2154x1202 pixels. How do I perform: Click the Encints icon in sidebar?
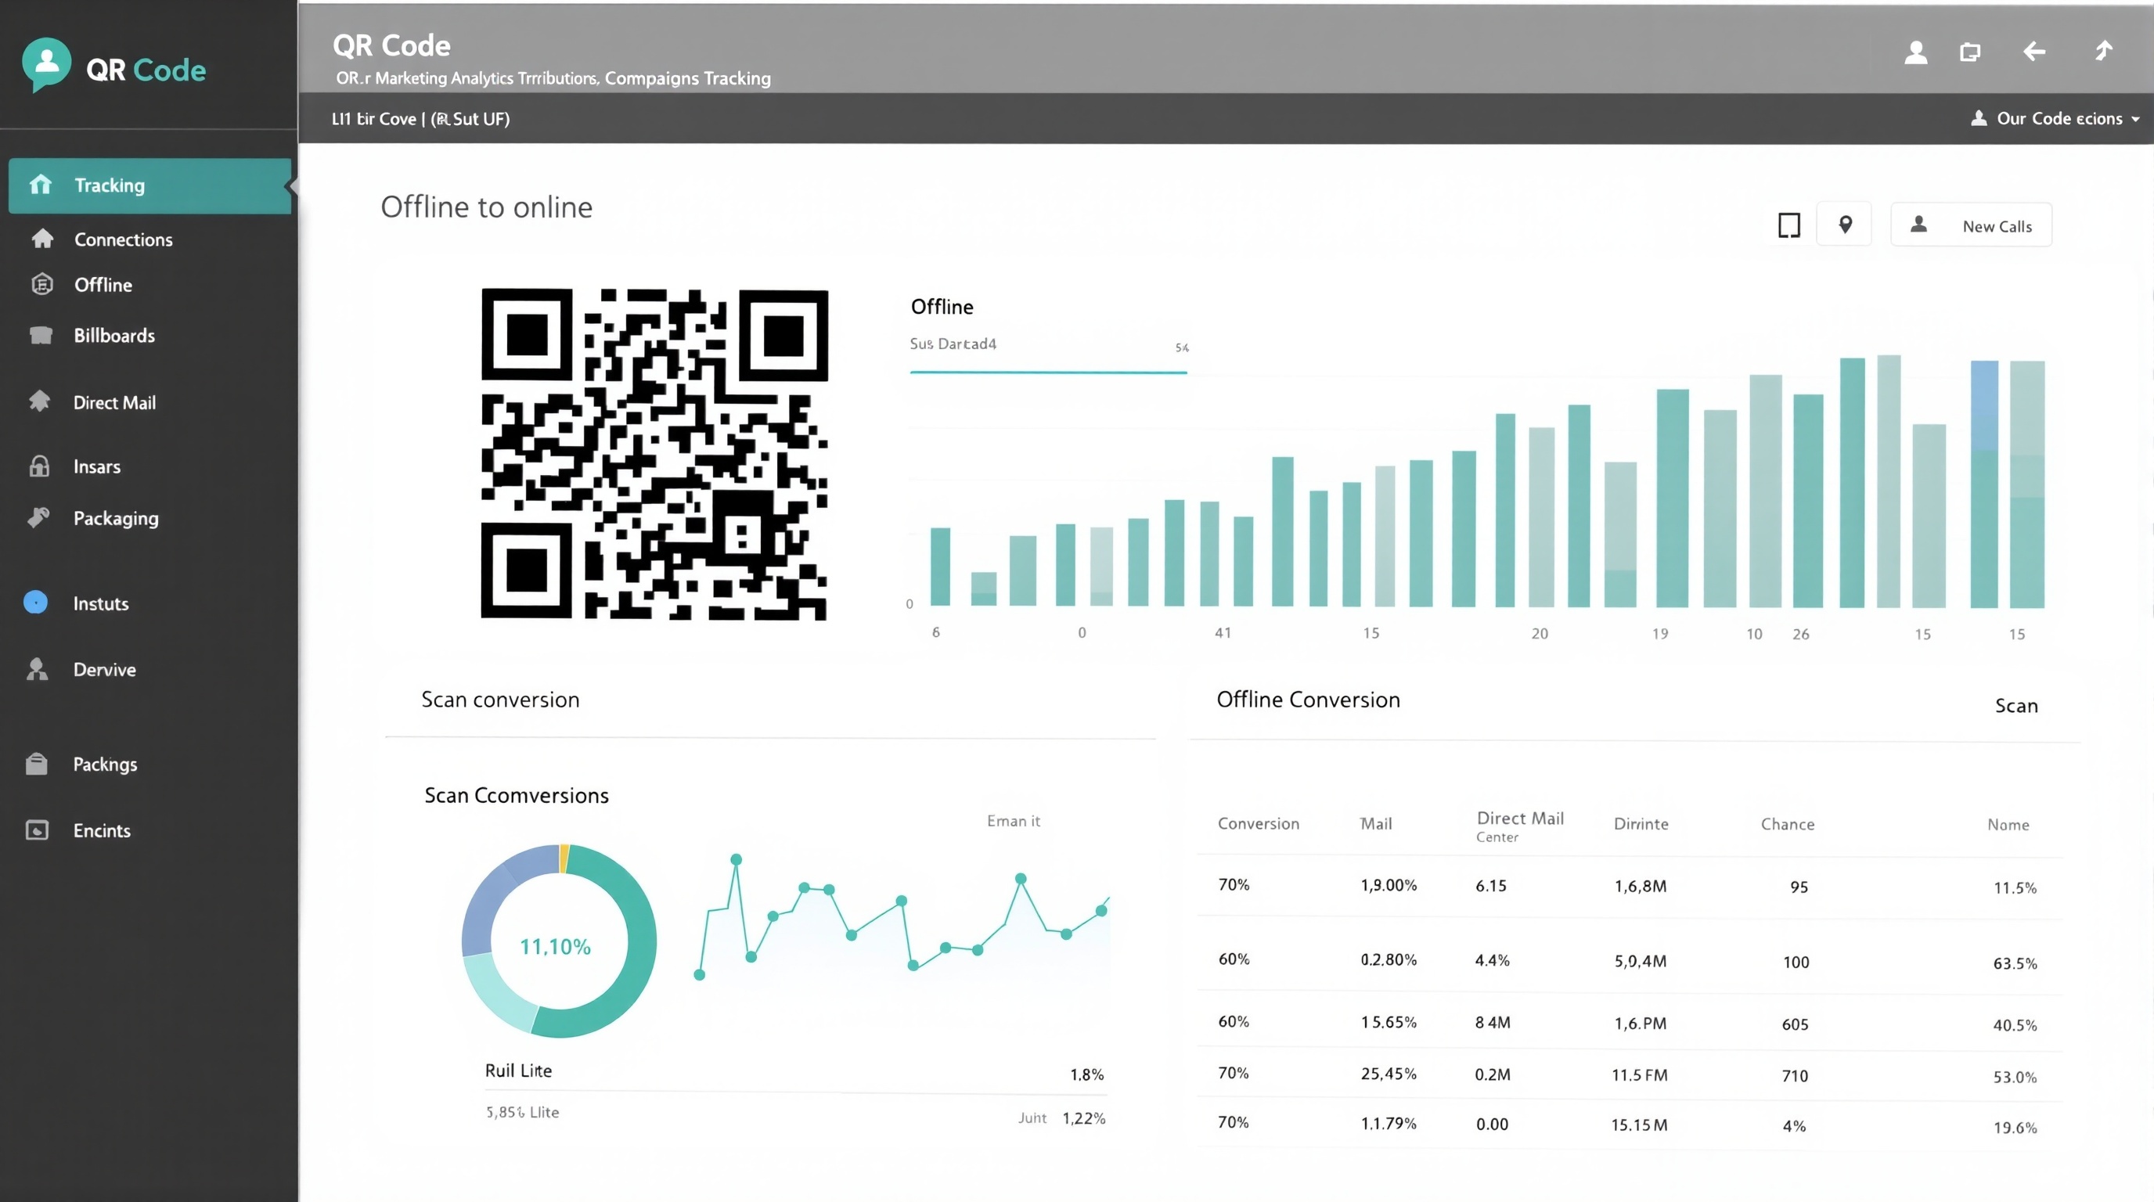37,830
